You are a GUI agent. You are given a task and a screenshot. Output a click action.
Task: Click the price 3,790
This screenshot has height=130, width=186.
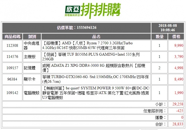point(179,56)
